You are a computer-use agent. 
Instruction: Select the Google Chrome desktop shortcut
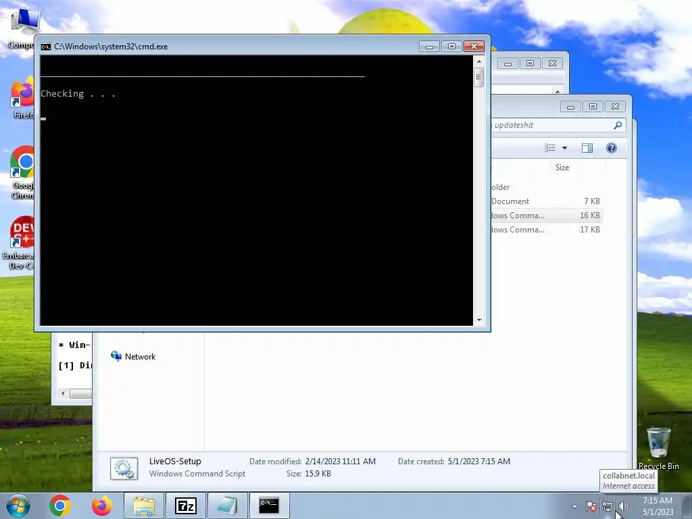pos(22,172)
